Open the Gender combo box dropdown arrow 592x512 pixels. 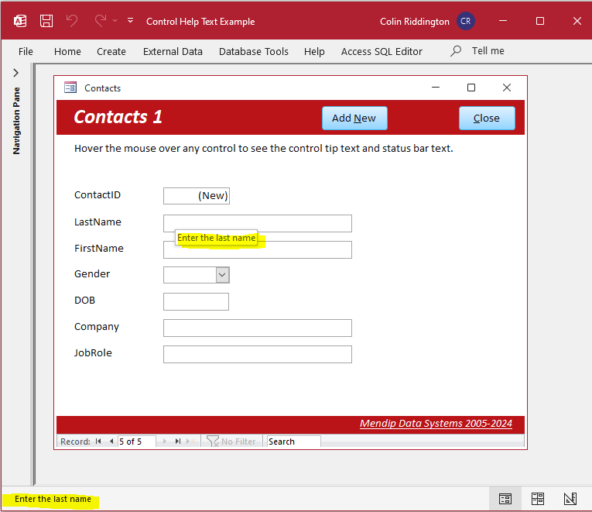tap(222, 275)
